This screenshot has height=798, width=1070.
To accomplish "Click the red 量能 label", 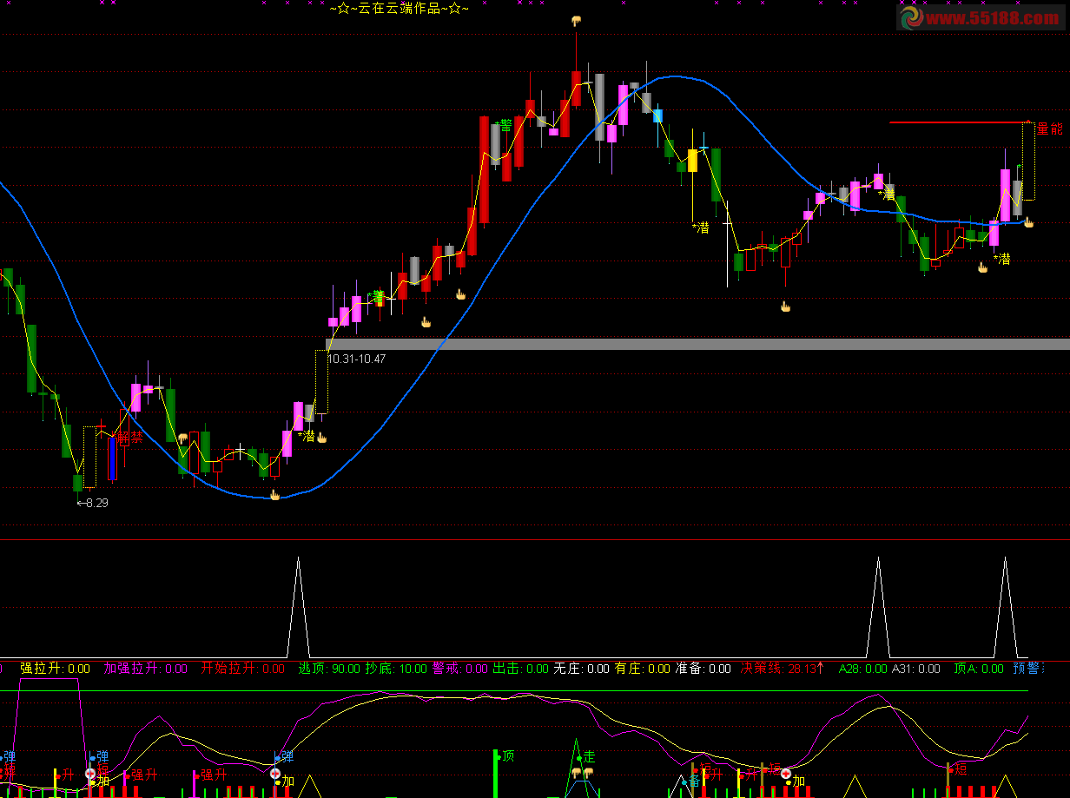I will [x=1049, y=129].
